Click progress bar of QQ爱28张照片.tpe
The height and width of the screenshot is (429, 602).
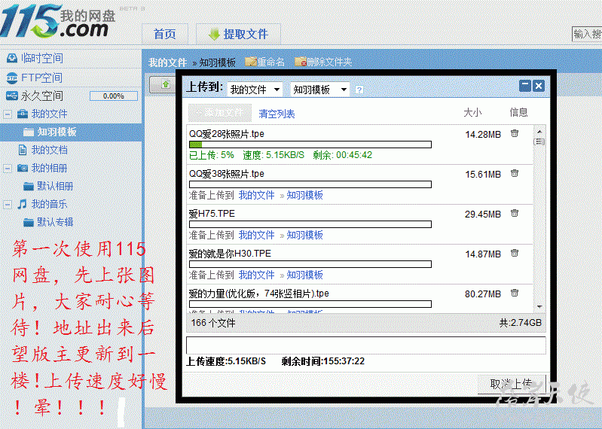(x=310, y=145)
